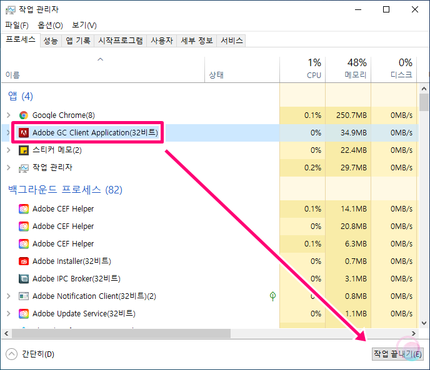Expand the 작업 관리자 process entry
Image resolution: width=430 pixels, height=370 pixels.
click(x=9, y=168)
